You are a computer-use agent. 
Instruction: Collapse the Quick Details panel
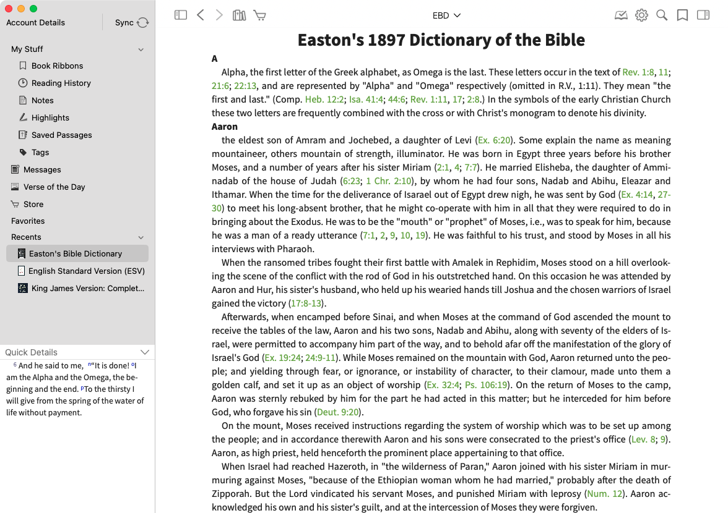click(145, 352)
